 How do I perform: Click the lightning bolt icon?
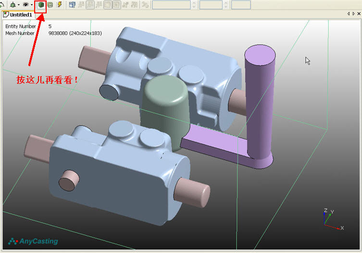click(x=59, y=4)
